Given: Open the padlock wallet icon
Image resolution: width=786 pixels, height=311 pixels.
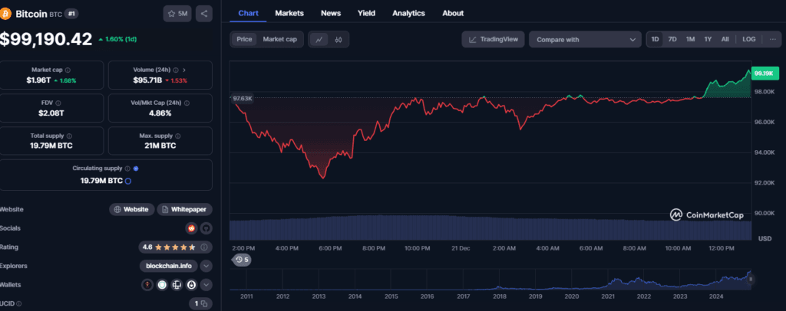Looking at the screenshot, I should pos(191,285).
